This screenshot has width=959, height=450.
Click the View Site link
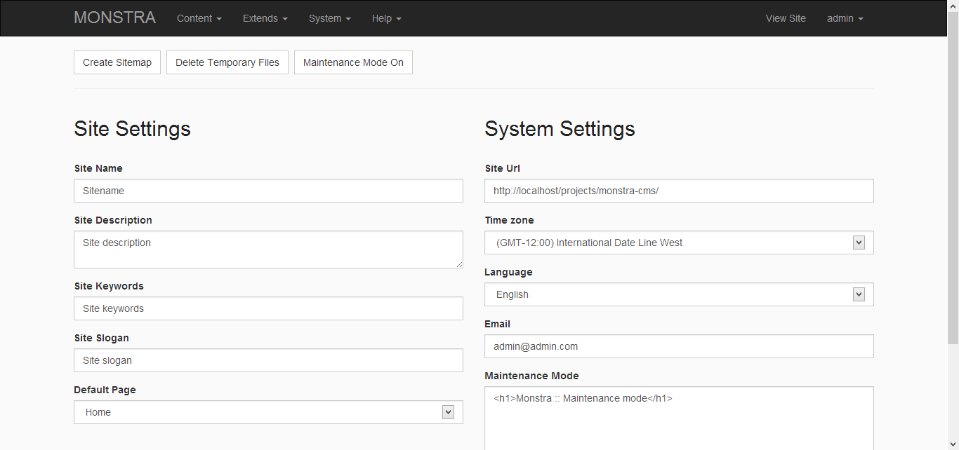(786, 18)
